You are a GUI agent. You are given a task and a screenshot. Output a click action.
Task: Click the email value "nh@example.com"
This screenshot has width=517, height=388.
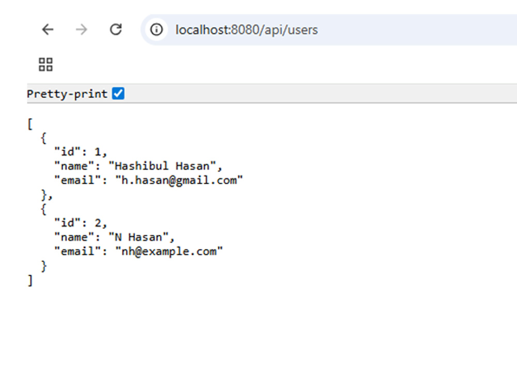pyautogui.click(x=169, y=252)
